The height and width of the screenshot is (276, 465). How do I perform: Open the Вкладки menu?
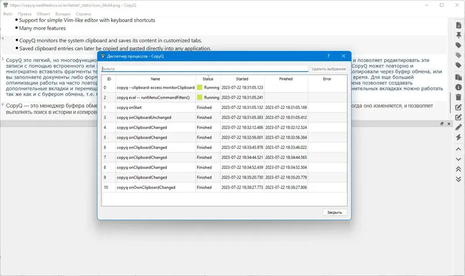pyautogui.click(x=63, y=14)
